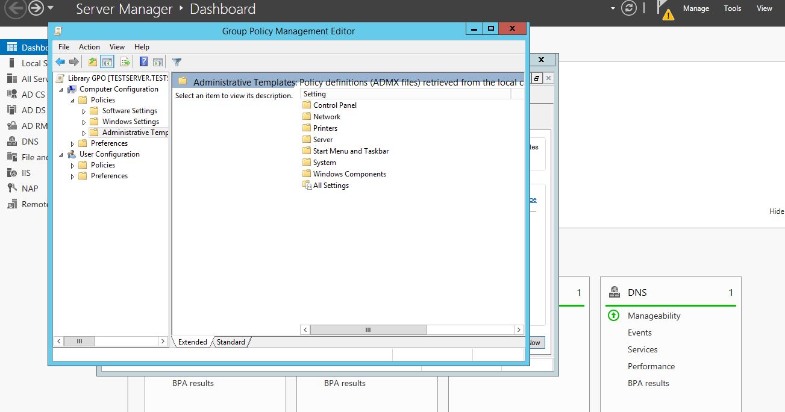Click the Setting column header
The width and height of the screenshot is (785, 412).
click(405, 94)
